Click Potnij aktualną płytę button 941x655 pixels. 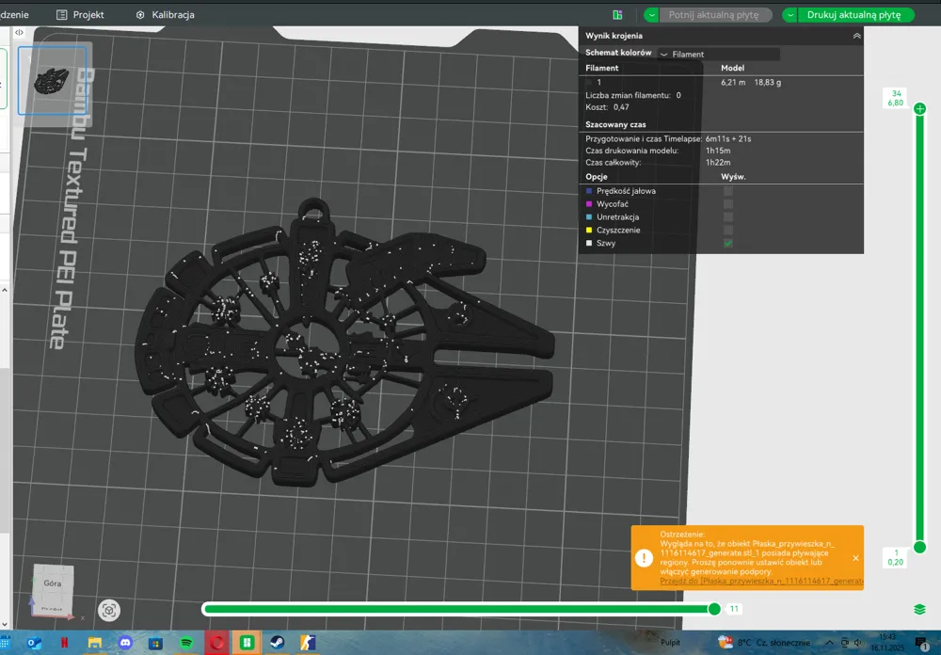click(x=714, y=14)
